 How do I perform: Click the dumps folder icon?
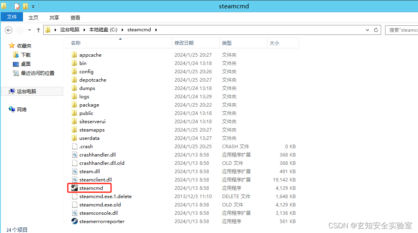(75, 88)
